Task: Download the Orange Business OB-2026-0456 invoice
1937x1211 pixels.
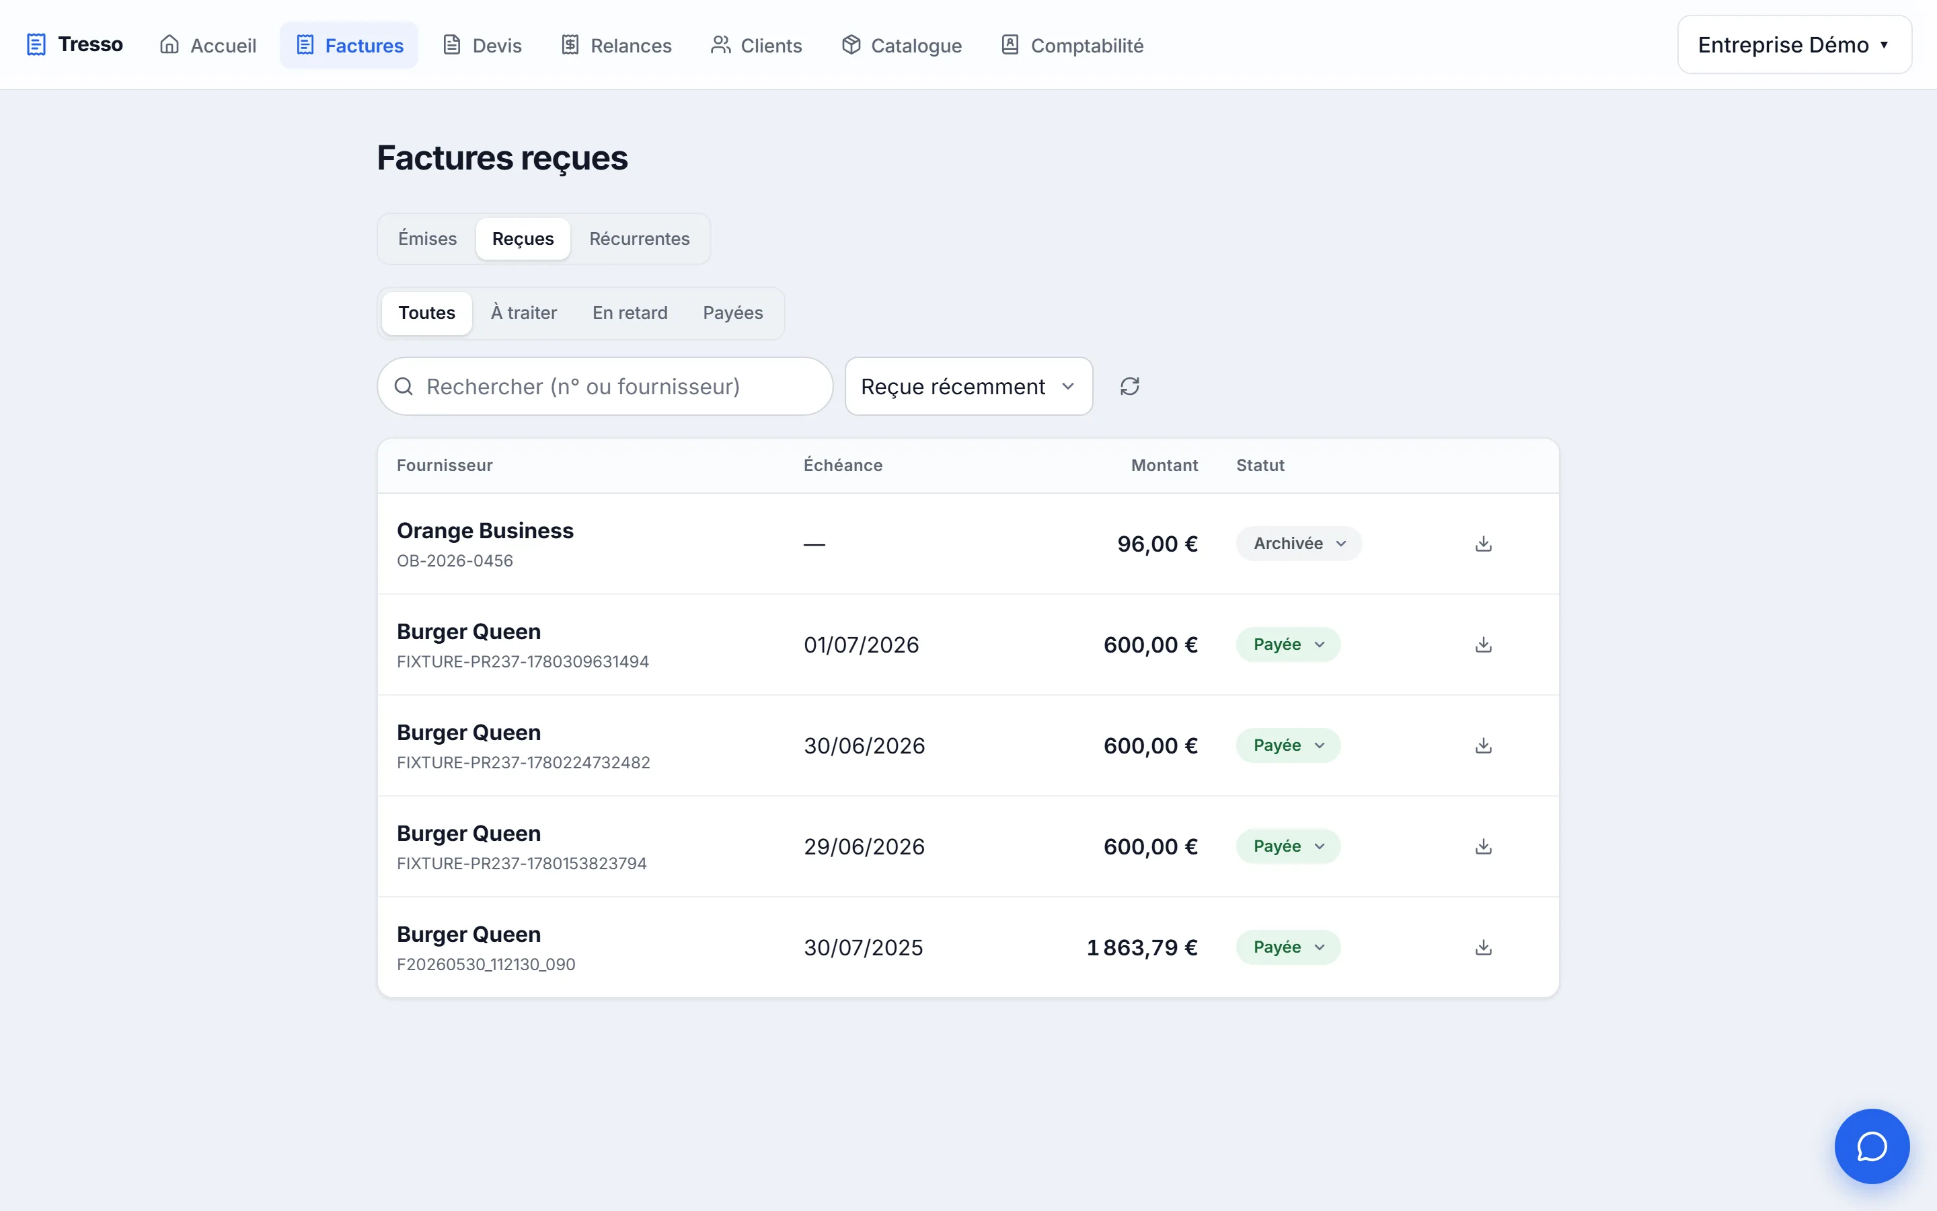Action: tap(1483, 544)
